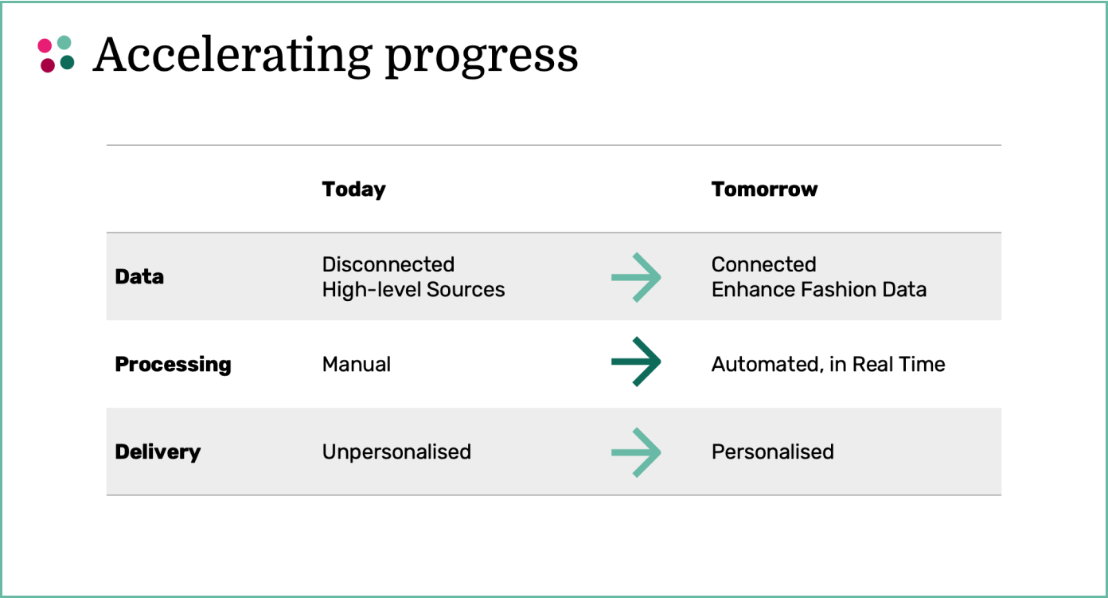Click the Manual cell text
1108x598 pixels.
(x=357, y=365)
